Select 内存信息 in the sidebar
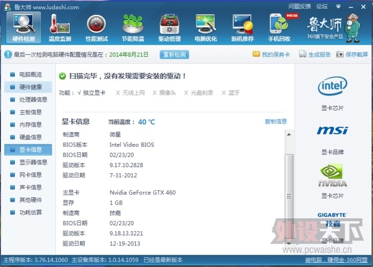 (28, 125)
